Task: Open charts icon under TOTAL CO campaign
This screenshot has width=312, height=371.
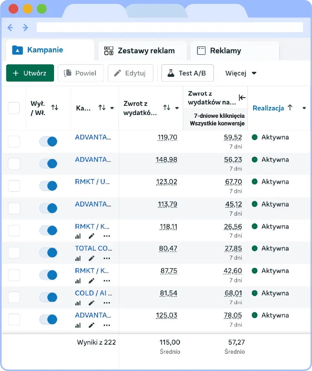Action: click(78, 258)
